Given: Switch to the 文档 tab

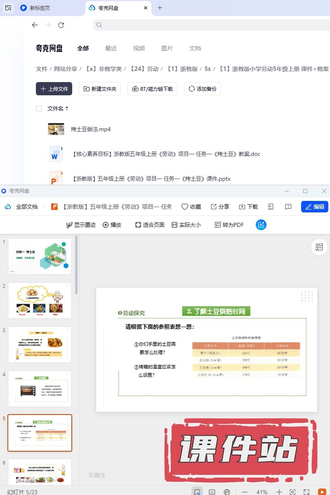Looking at the screenshot, I should [195, 48].
